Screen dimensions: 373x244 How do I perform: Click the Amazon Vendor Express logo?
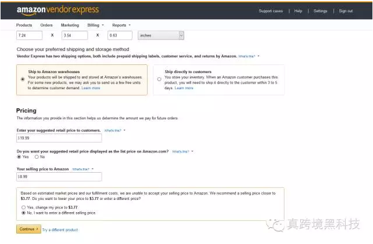(x=58, y=10)
